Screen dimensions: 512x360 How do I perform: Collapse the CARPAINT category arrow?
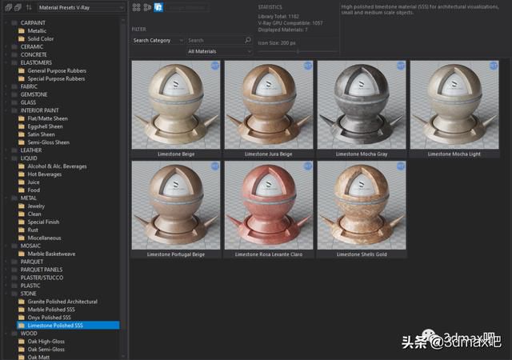[x=6, y=23]
